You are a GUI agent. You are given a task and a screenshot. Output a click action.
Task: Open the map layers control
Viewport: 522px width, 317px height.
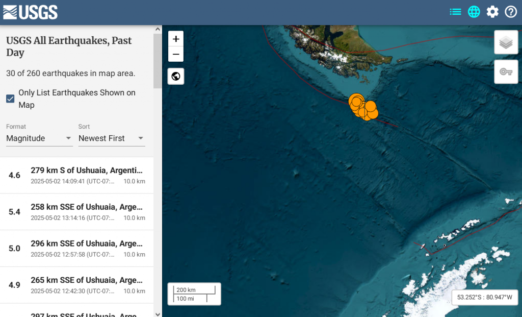tap(506, 42)
